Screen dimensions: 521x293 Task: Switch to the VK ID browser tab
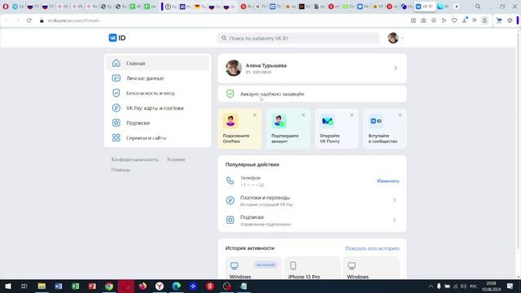click(425, 7)
